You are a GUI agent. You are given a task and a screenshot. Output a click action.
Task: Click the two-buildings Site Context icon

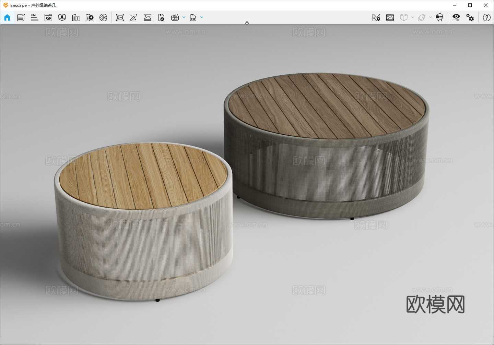(76, 17)
